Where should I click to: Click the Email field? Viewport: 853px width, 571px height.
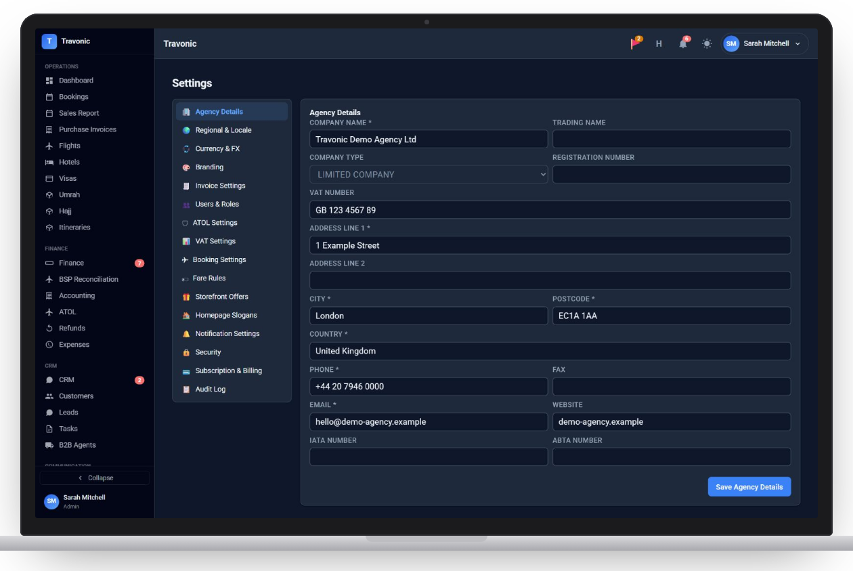click(429, 421)
